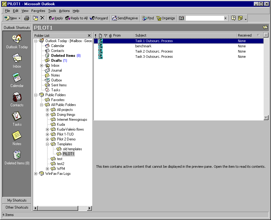Expand the WinFax Fax Logs node
This screenshot has width=271, height=220.
(36, 174)
